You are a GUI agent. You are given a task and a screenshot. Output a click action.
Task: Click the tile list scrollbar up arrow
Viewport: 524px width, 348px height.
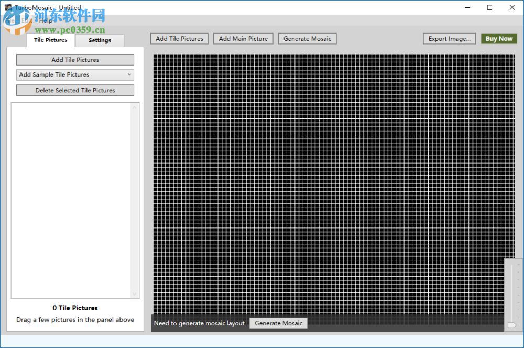pos(134,107)
